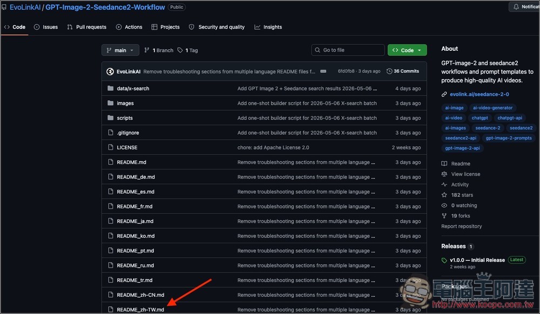Open the LICENSE file
Image resolution: width=540 pixels, height=314 pixels.
127,147
